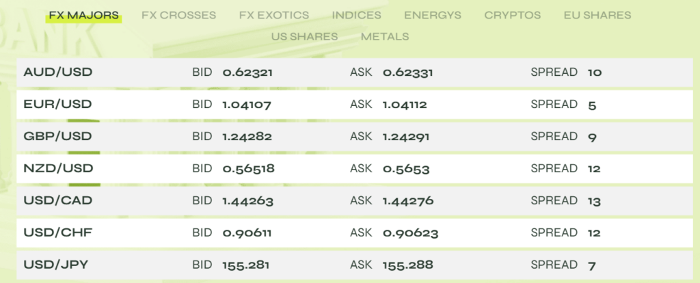Screen dimensions: 700x283
Task: Open the EU SHARES tab
Action: click(597, 15)
